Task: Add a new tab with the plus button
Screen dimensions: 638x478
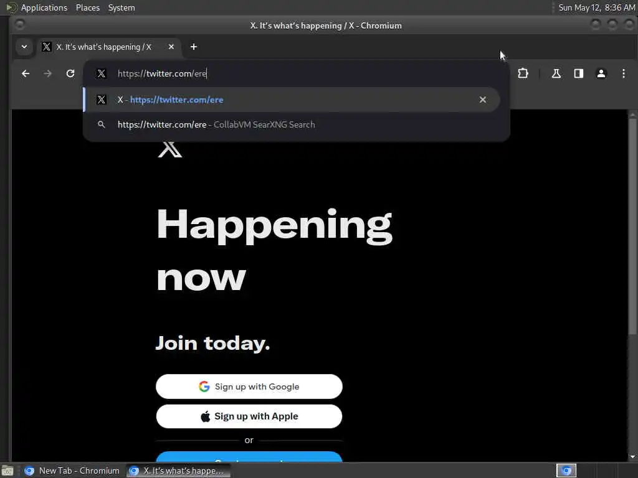Action: click(x=194, y=47)
